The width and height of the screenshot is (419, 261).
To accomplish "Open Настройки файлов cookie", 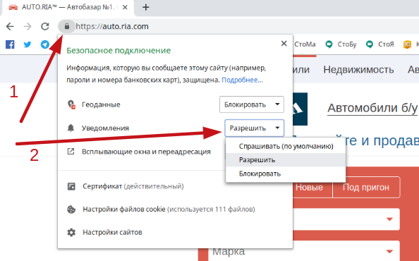I will (169, 210).
